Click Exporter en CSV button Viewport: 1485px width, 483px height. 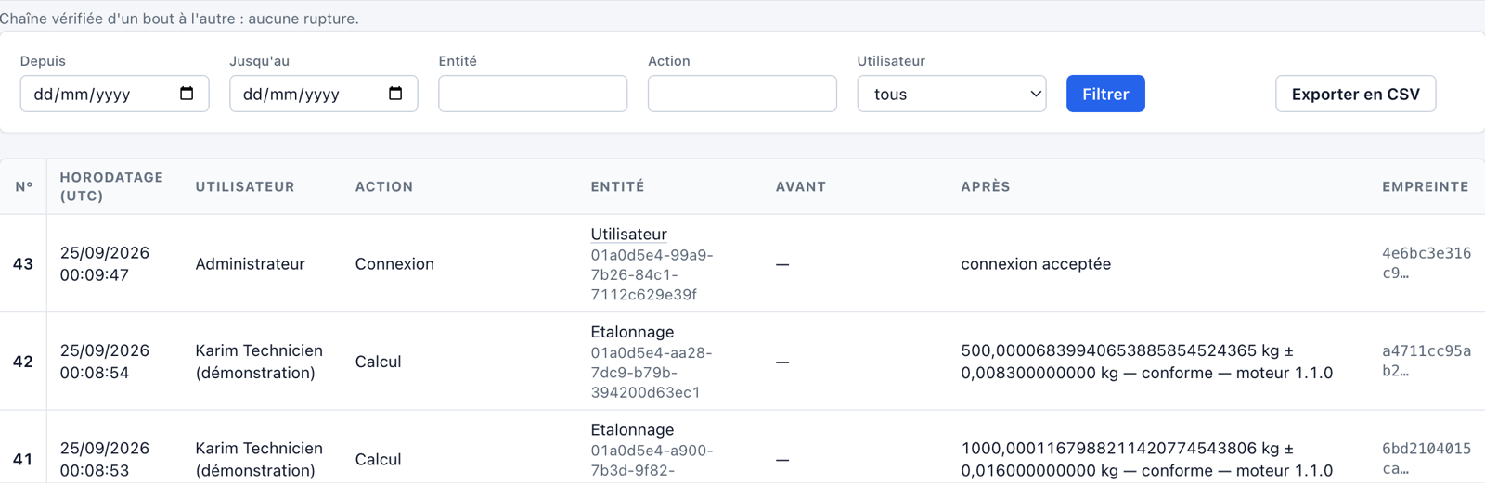[1355, 94]
